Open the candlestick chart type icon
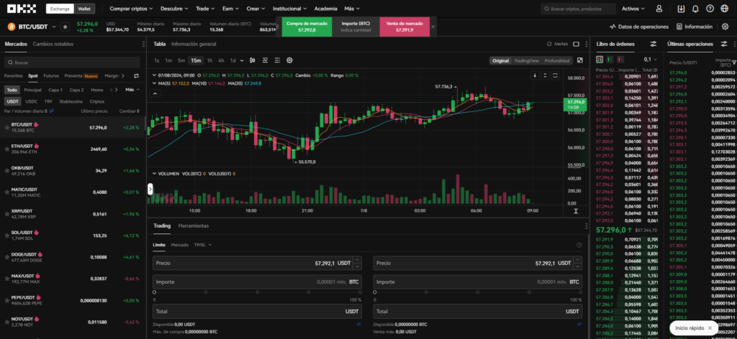 pyautogui.click(x=253, y=60)
